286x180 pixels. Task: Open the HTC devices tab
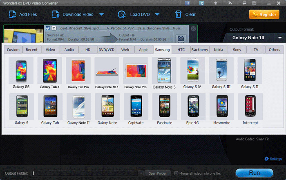click(x=181, y=50)
